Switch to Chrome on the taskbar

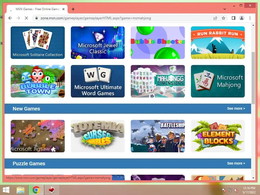point(36,190)
